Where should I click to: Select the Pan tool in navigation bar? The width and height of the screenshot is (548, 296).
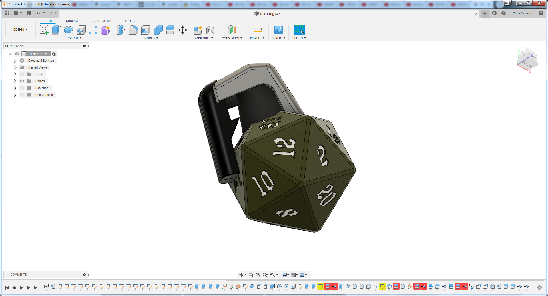point(258,275)
